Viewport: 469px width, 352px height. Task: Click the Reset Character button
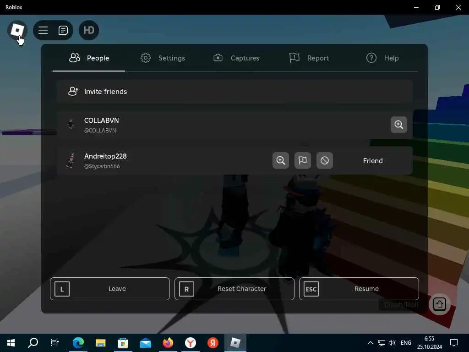(234, 289)
